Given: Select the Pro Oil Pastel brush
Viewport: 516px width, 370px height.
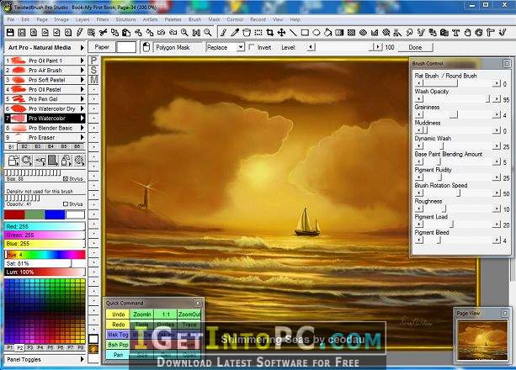Looking at the screenshot, I should (x=45, y=89).
